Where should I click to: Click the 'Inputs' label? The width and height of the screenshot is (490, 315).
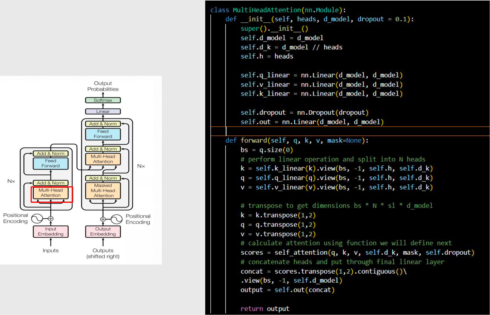51,250
